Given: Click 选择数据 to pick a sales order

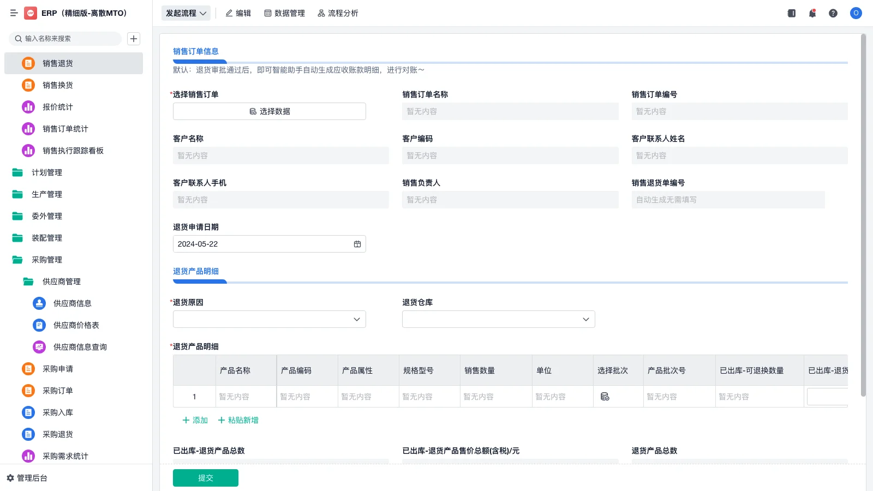Looking at the screenshot, I should (x=269, y=111).
